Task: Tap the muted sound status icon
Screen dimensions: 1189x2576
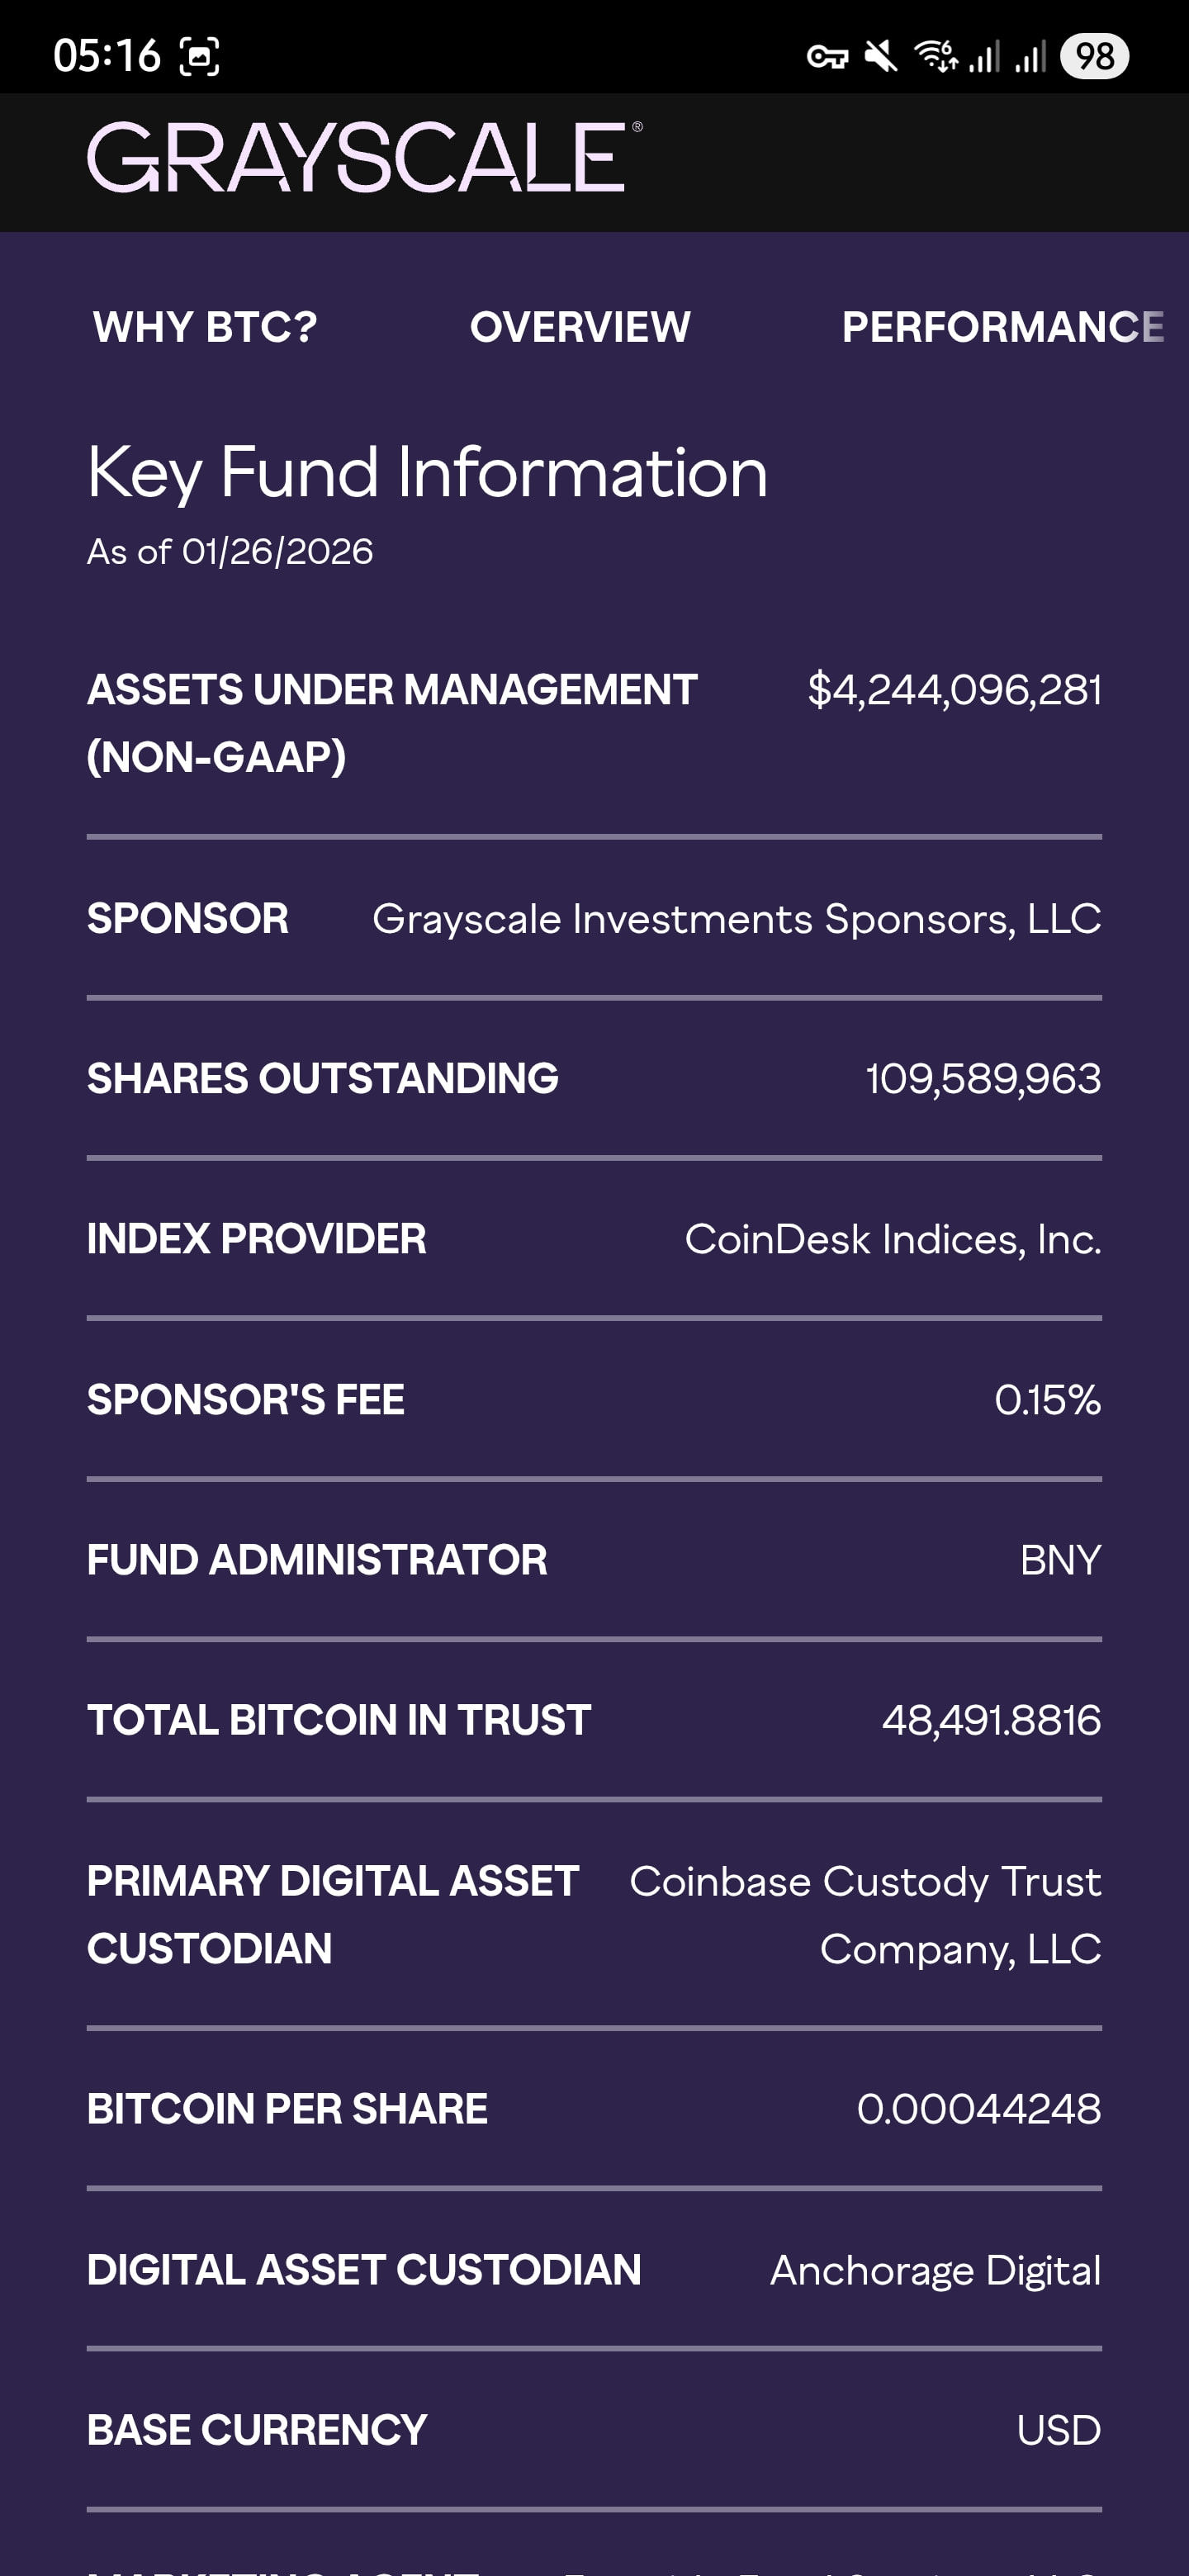Action: (881, 57)
